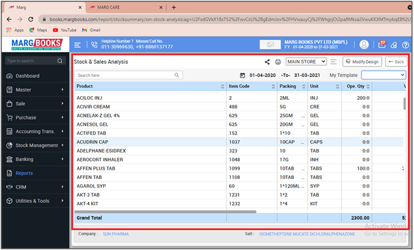Open the user profile avatar icon

point(364,44)
